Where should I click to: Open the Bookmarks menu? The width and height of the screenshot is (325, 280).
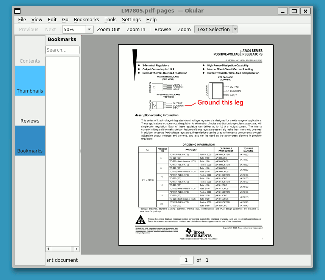[86, 20]
